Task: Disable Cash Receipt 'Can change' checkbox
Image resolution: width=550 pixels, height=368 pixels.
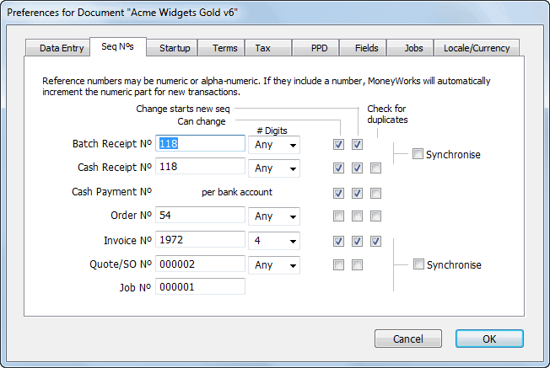Action: pyautogui.click(x=338, y=168)
